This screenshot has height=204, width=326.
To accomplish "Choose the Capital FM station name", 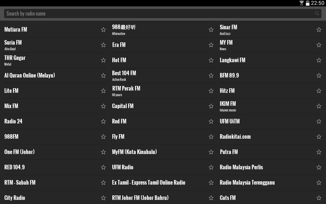I will click(x=123, y=106).
